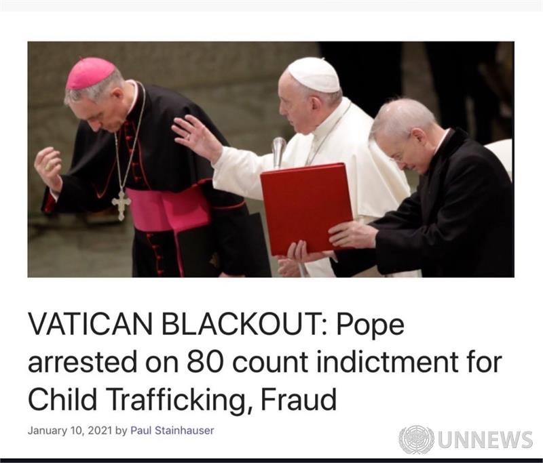Click "Child Trafficking, Fraud" headline line

click(x=182, y=399)
